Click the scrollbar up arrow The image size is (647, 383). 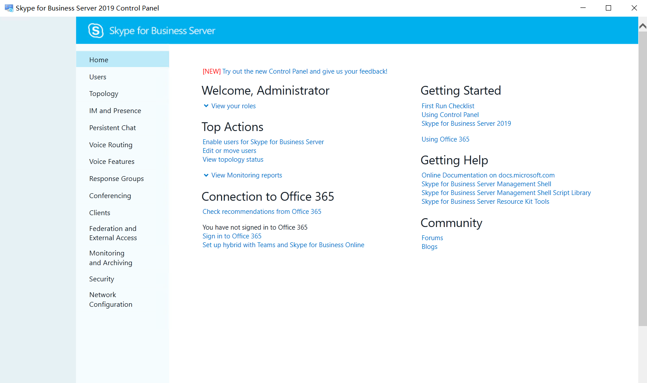point(643,26)
